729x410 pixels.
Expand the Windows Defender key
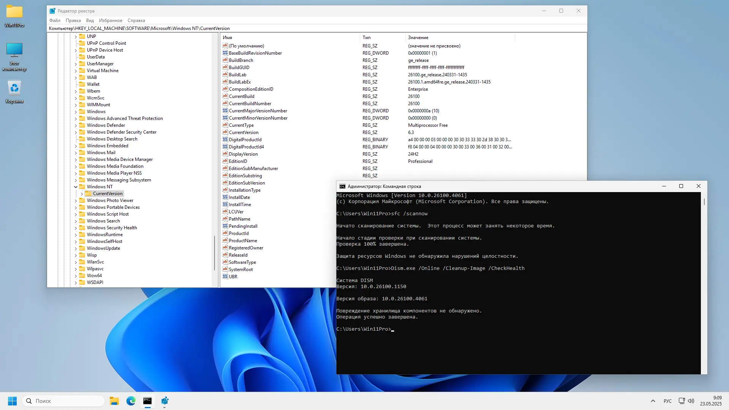pyautogui.click(x=76, y=125)
